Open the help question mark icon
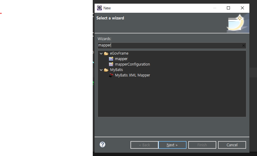Screen dimensions: 257x156 point(102,144)
